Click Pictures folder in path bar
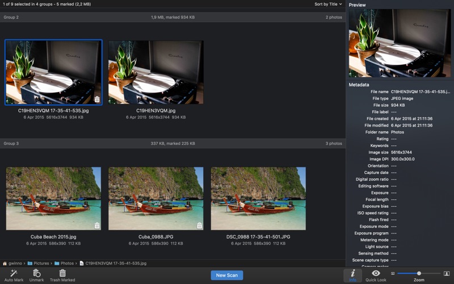This screenshot has height=284, width=454. tap(38, 264)
